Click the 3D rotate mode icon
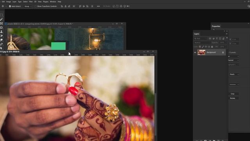The width and height of the screenshot is (250, 141). point(114,6)
